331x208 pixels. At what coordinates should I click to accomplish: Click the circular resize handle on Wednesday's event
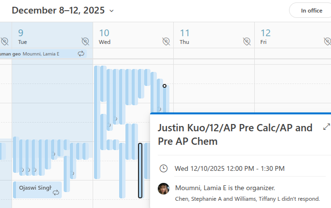tap(165, 86)
